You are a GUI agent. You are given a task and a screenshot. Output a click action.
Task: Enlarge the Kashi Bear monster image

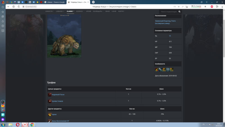click(x=64, y=36)
